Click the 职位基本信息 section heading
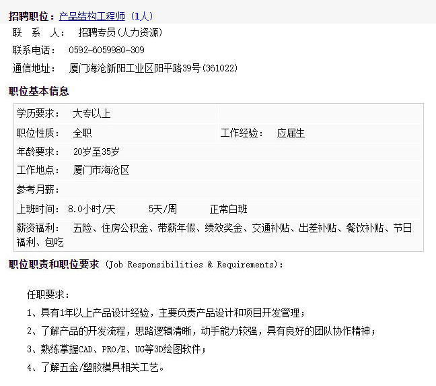436x386 pixels. click(38, 91)
